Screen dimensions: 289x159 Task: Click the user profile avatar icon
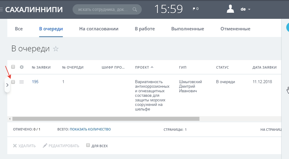[231, 9]
